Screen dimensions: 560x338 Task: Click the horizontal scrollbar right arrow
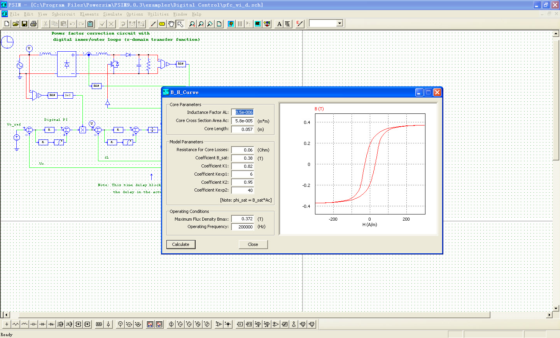(x=549, y=315)
